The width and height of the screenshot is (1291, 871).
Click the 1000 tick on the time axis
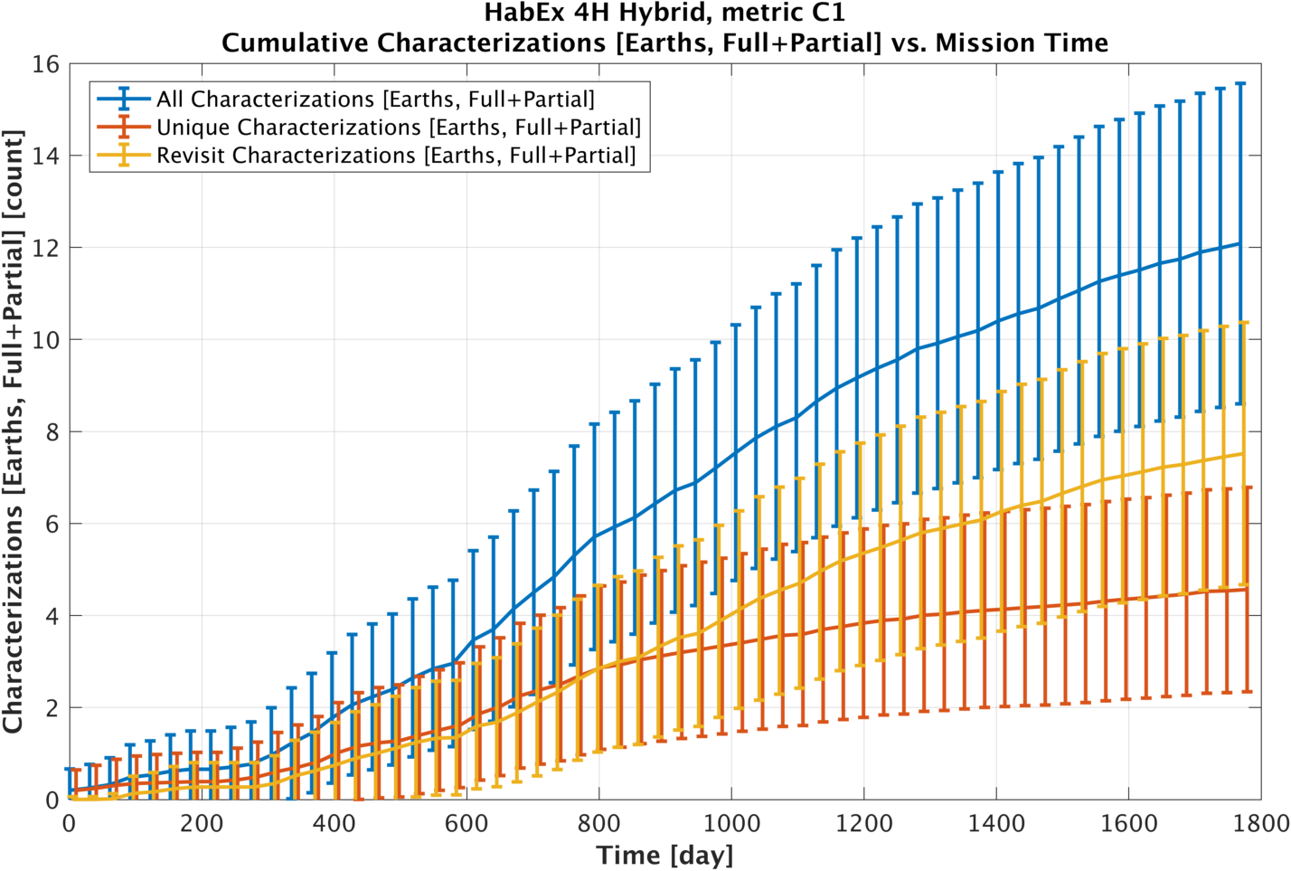point(731,824)
